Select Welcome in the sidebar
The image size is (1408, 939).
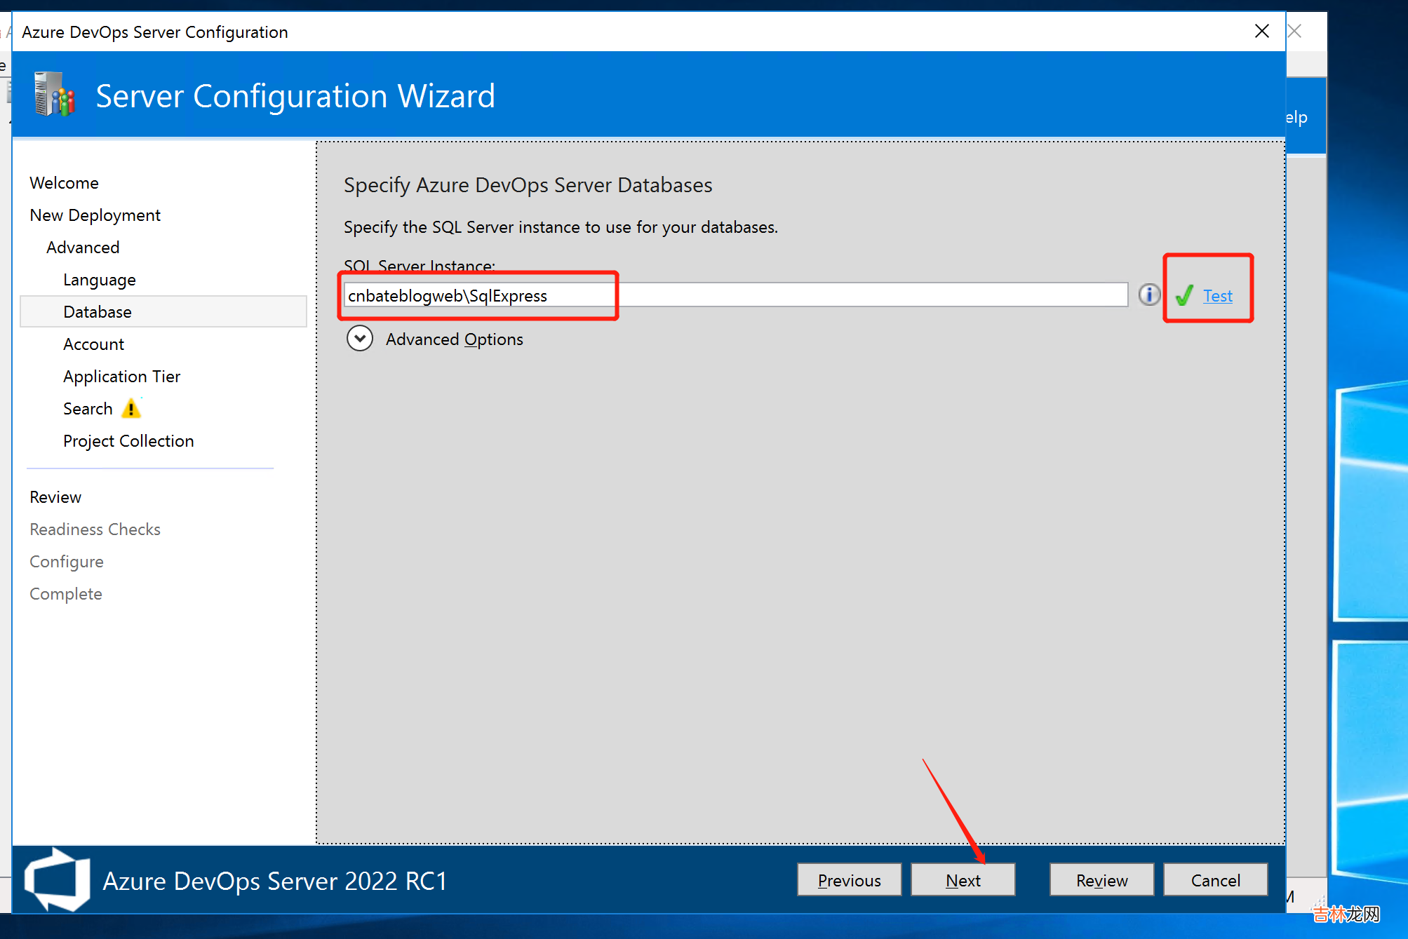64,182
